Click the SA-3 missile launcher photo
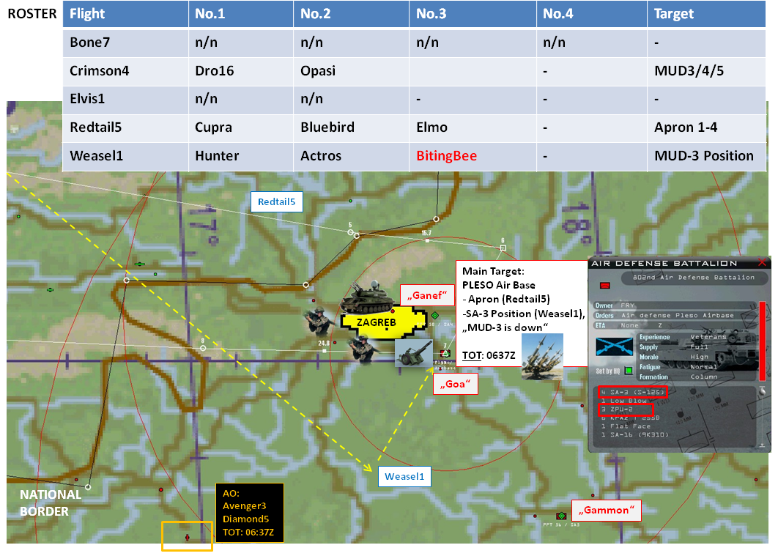This screenshot has height=556, width=778. tap(542, 357)
